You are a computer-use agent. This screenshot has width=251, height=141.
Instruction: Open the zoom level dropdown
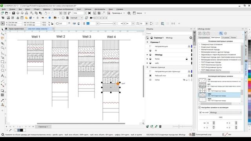pos(85,13)
